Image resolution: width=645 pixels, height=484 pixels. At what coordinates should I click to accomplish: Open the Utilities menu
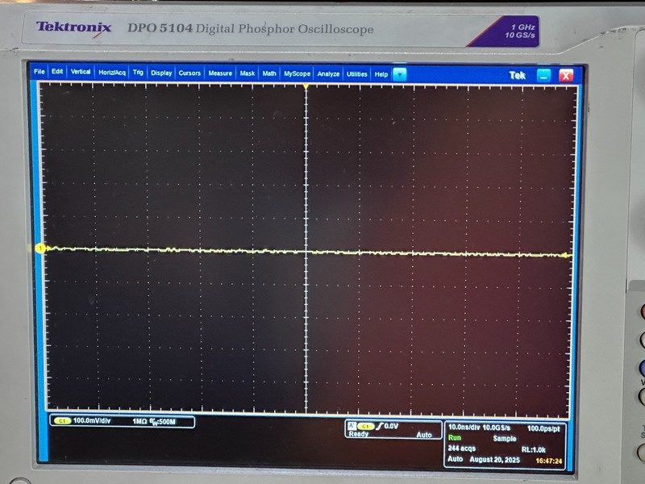pos(356,74)
